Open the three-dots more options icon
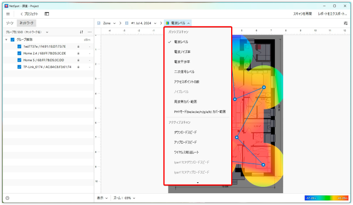Image resolution: width=353 pixels, height=205 pixels. pyautogui.click(x=89, y=32)
